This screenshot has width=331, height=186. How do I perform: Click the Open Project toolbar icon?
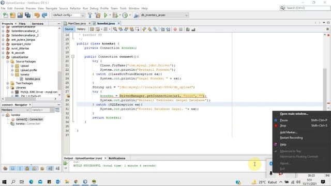coord(20,15)
